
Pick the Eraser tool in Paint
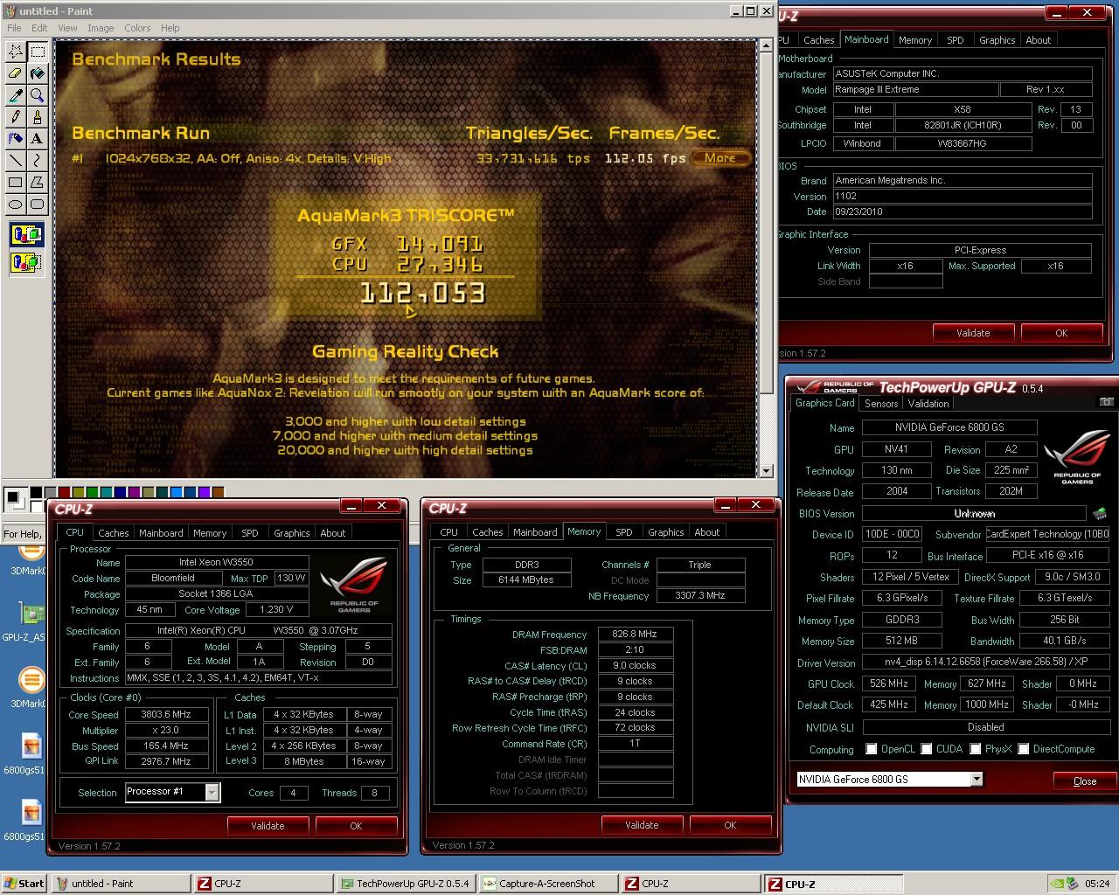[x=16, y=73]
